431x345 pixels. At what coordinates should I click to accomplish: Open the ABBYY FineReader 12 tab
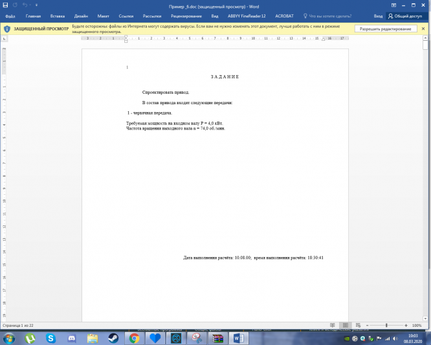[247, 16]
